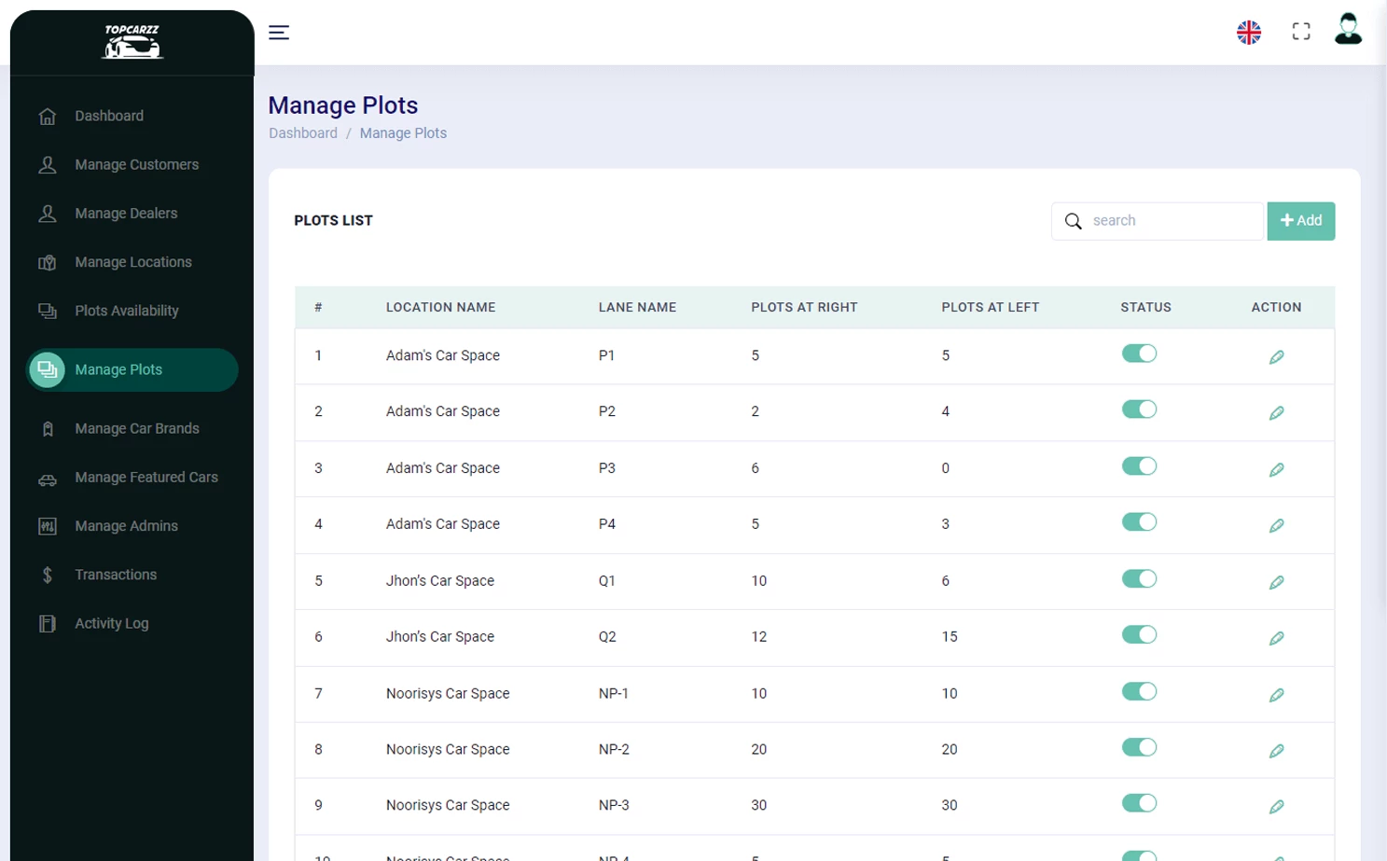Click the Manage Featured Cars car icon
Screen dimensions: 1387x861
(47, 478)
